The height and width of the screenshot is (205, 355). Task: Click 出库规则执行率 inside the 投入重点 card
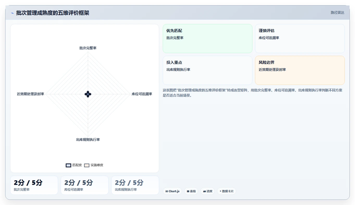click(x=178, y=70)
